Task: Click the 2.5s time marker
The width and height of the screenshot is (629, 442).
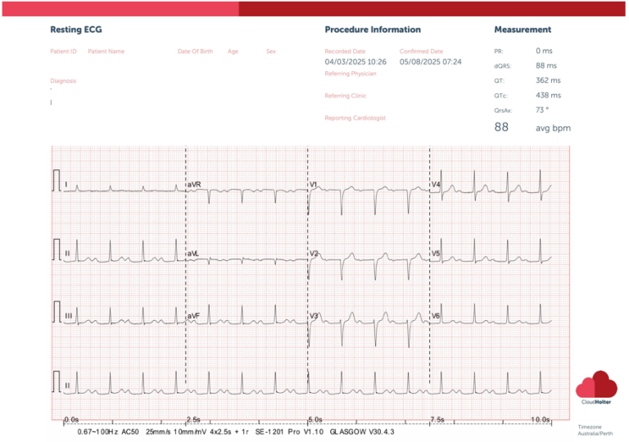Action: coord(193,419)
